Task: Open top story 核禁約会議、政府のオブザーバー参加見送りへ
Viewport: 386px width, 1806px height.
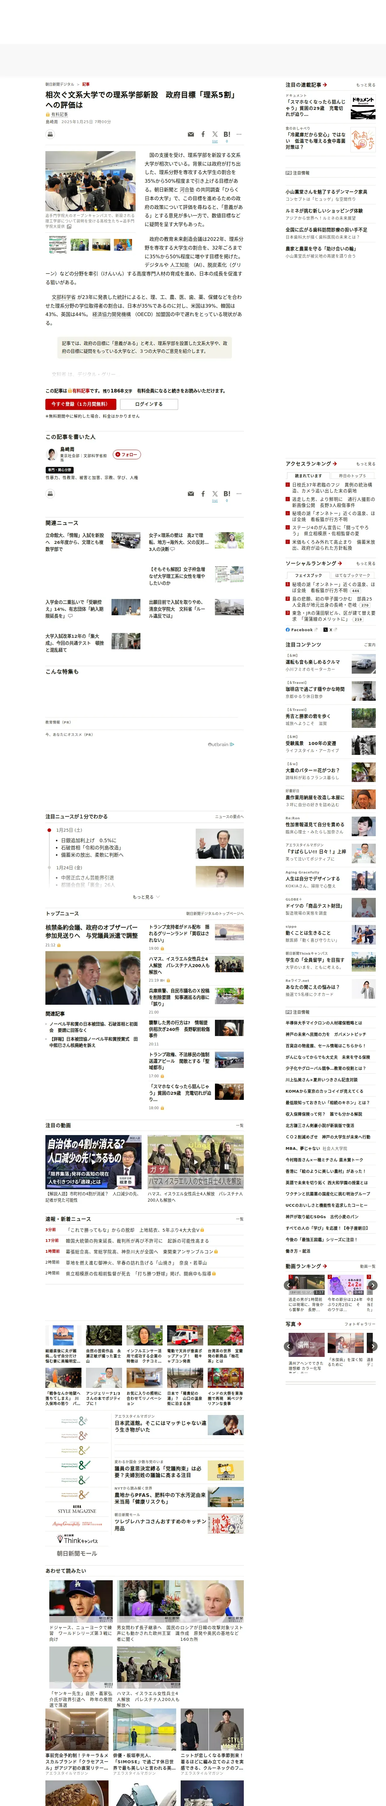Action: pyautogui.click(x=92, y=932)
